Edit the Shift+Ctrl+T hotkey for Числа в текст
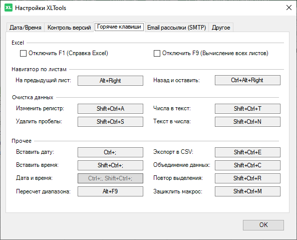The width and height of the screenshot is (297, 240). coord(247,109)
